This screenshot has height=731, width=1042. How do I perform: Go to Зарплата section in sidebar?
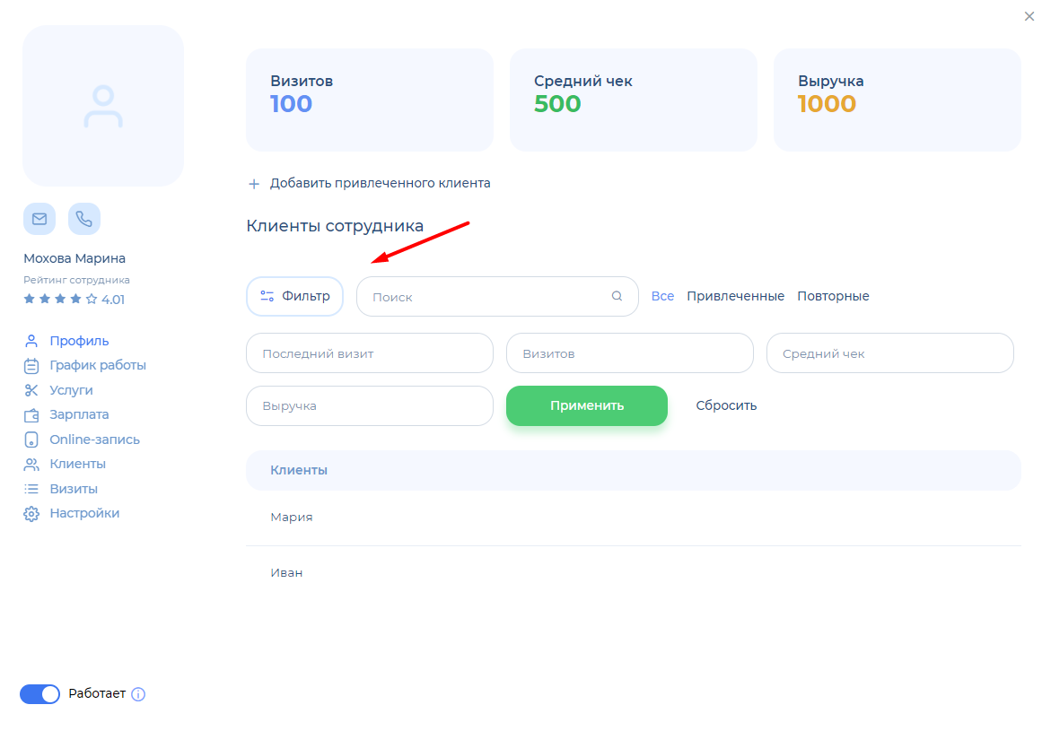[79, 414]
